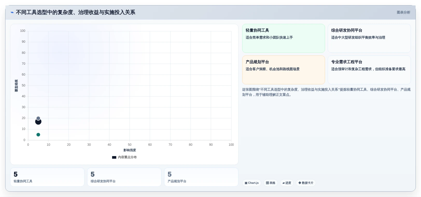The width and height of the screenshot is (421, 197).
Task: Click the diamond icon in 数据卡片 chip
Action: [300, 183]
